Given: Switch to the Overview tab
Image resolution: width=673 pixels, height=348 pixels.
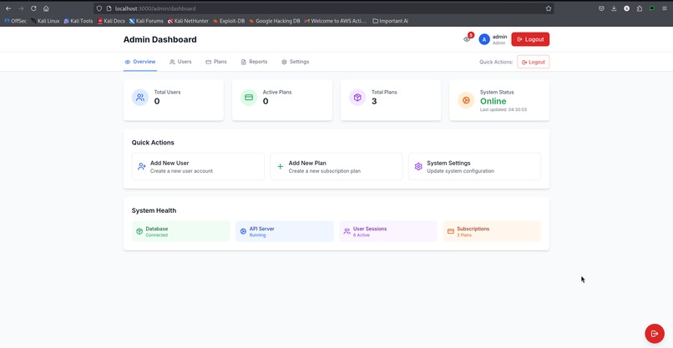Looking at the screenshot, I should (x=140, y=62).
